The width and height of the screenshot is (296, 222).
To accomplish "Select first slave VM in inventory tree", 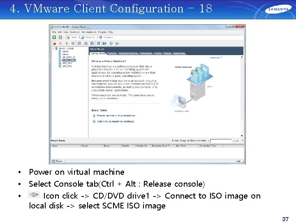I will pyautogui.click(x=65, y=51).
